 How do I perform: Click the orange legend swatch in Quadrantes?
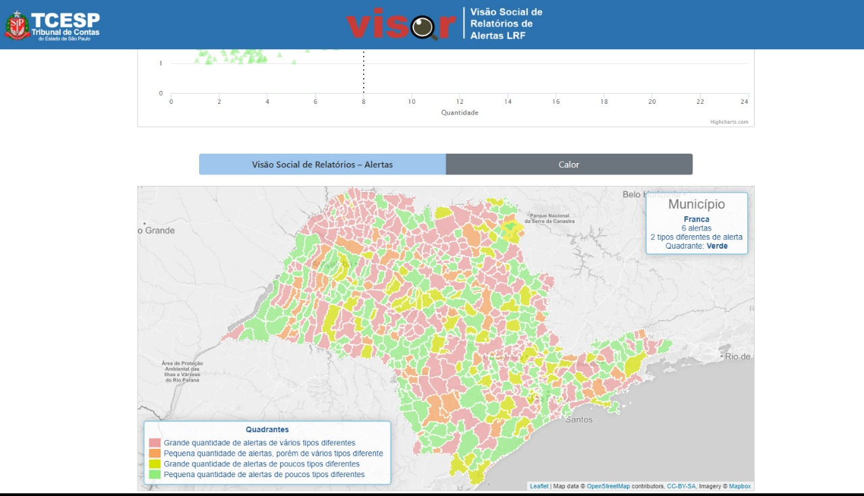tap(155, 454)
